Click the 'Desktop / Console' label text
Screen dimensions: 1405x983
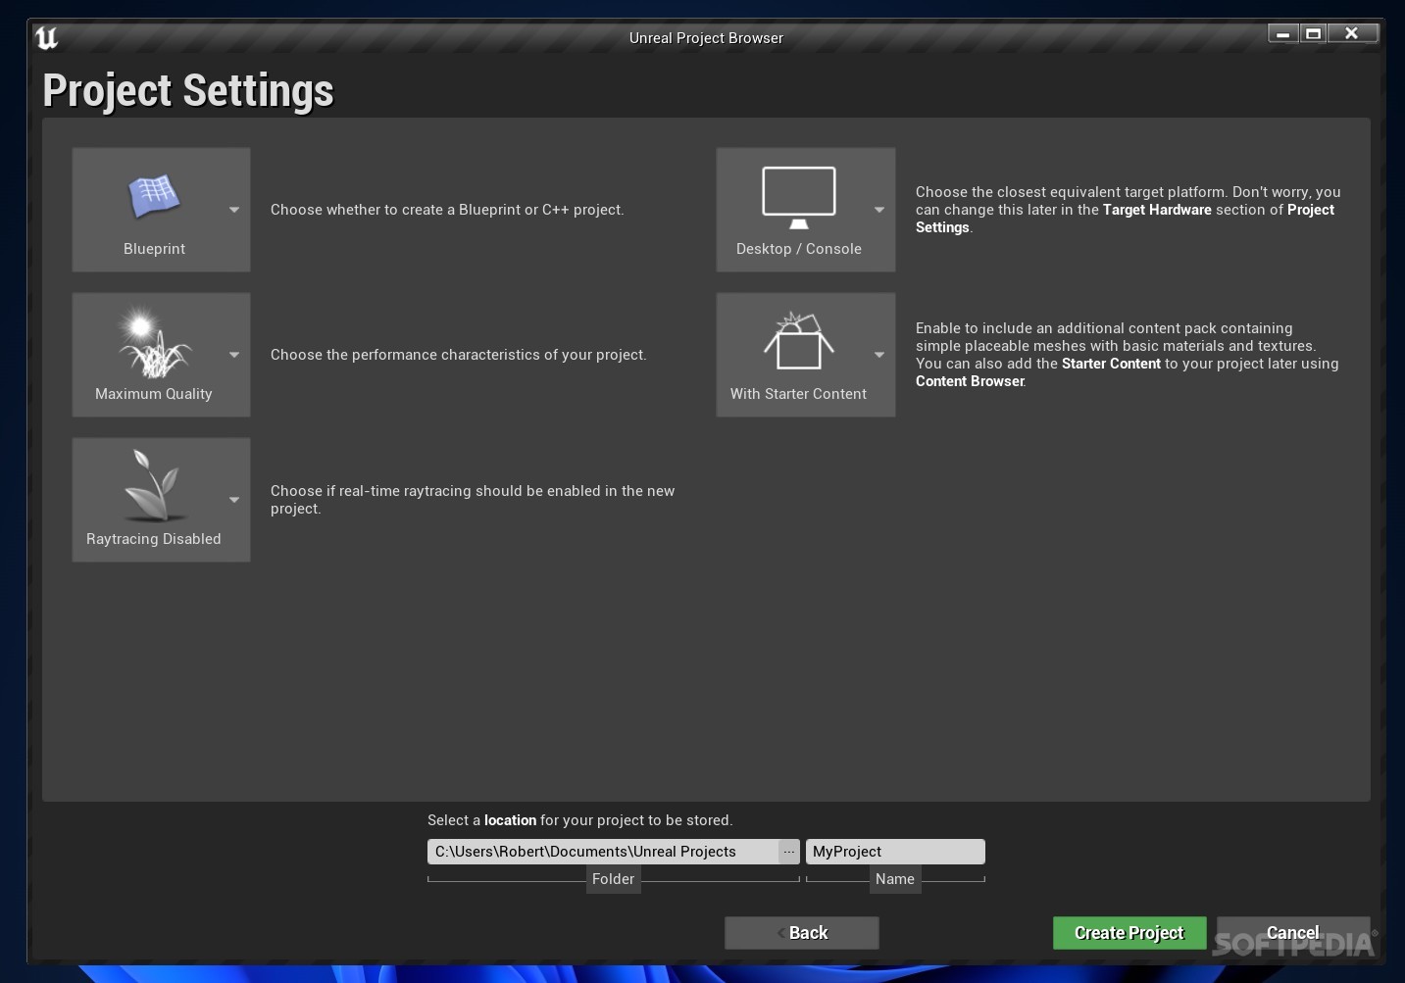pos(799,249)
